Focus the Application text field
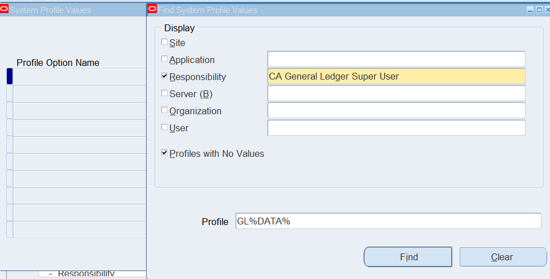Screen dimensions: 550x279 [397, 59]
